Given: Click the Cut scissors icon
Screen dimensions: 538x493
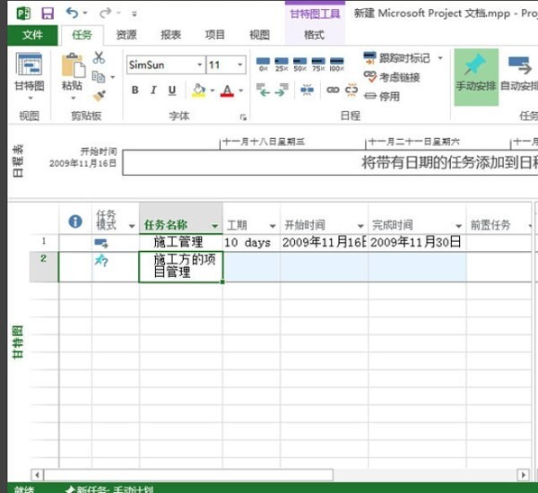Looking at the screenshot, I should (99, 57).
